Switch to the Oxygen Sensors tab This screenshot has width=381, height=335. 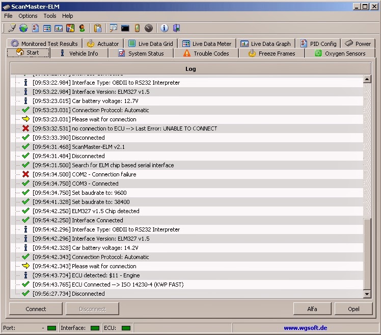[340, 53]
